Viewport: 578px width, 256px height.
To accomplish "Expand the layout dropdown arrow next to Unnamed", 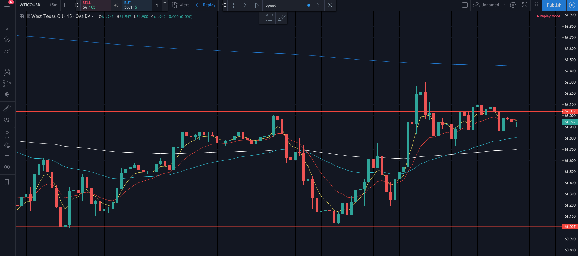I will 504,5.
